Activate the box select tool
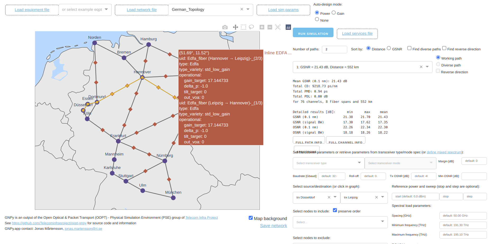Screen dimensions: 489x244 (x=243, y=27)
